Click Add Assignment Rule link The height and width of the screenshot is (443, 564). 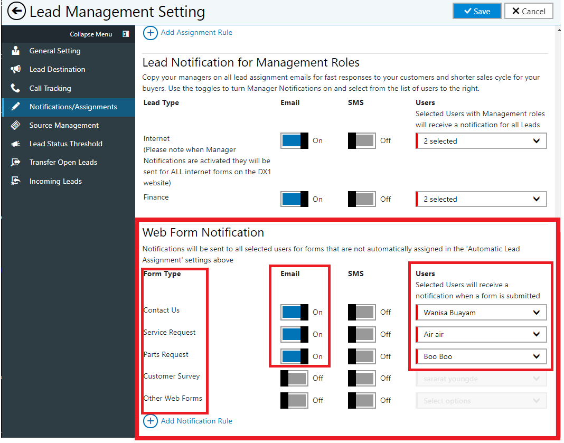coord(196,32)
